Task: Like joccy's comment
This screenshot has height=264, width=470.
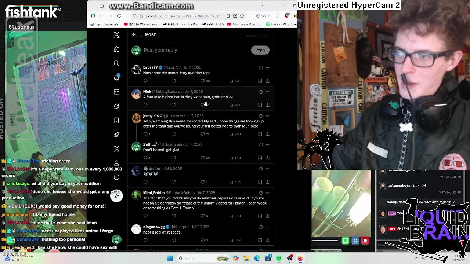Action: [x=205, y=134]
